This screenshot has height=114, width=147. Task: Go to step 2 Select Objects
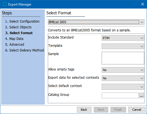pos(18,27)
